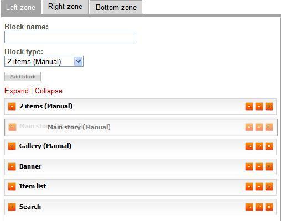
Task: Switch to the Right zone tab
Action: pos(65,7)
